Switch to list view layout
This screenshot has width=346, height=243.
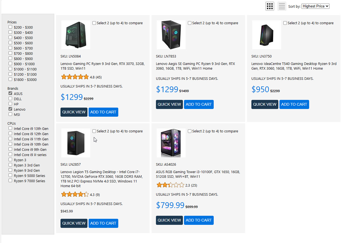coord(282,6)
